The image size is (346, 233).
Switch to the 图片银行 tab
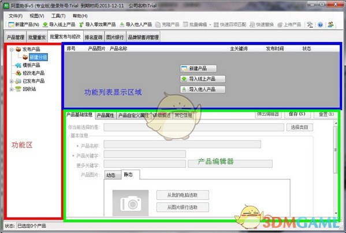(x=115, y=37)
